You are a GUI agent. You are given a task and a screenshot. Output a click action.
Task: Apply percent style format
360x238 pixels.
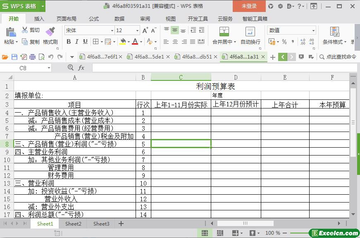click(284, 42)
